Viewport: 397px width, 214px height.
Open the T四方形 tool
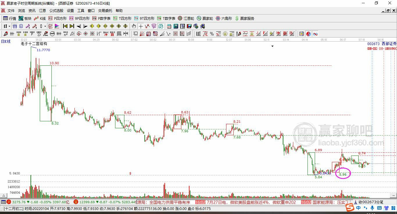coord(122,18)
